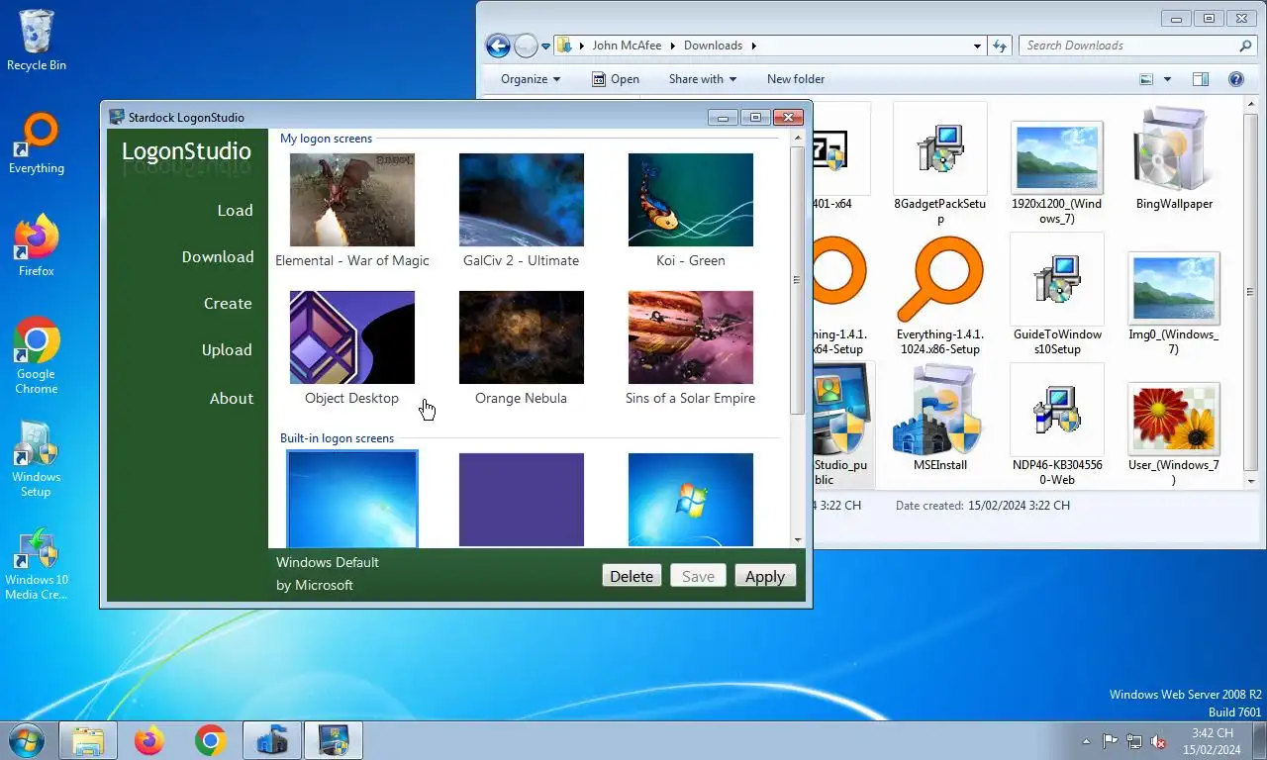Image resolution: width=1267 pixels, height=760 pixels.
Task: Select Create in LogonStudio sidebar
Action: click(x=228, y=303)
